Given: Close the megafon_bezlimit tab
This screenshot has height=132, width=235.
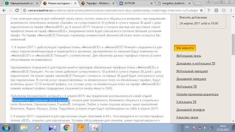Looking at the screenshot, I should [189, 3].
